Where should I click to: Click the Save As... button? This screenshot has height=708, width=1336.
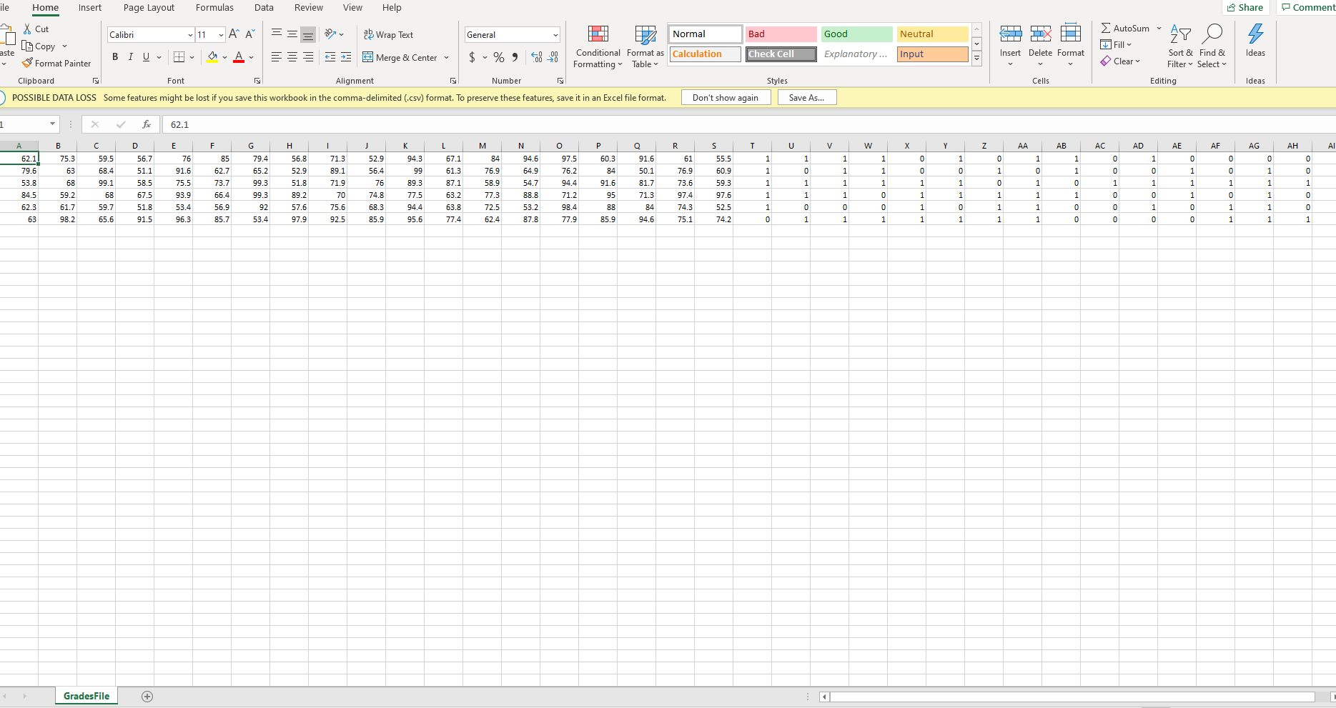coord(806,98)
